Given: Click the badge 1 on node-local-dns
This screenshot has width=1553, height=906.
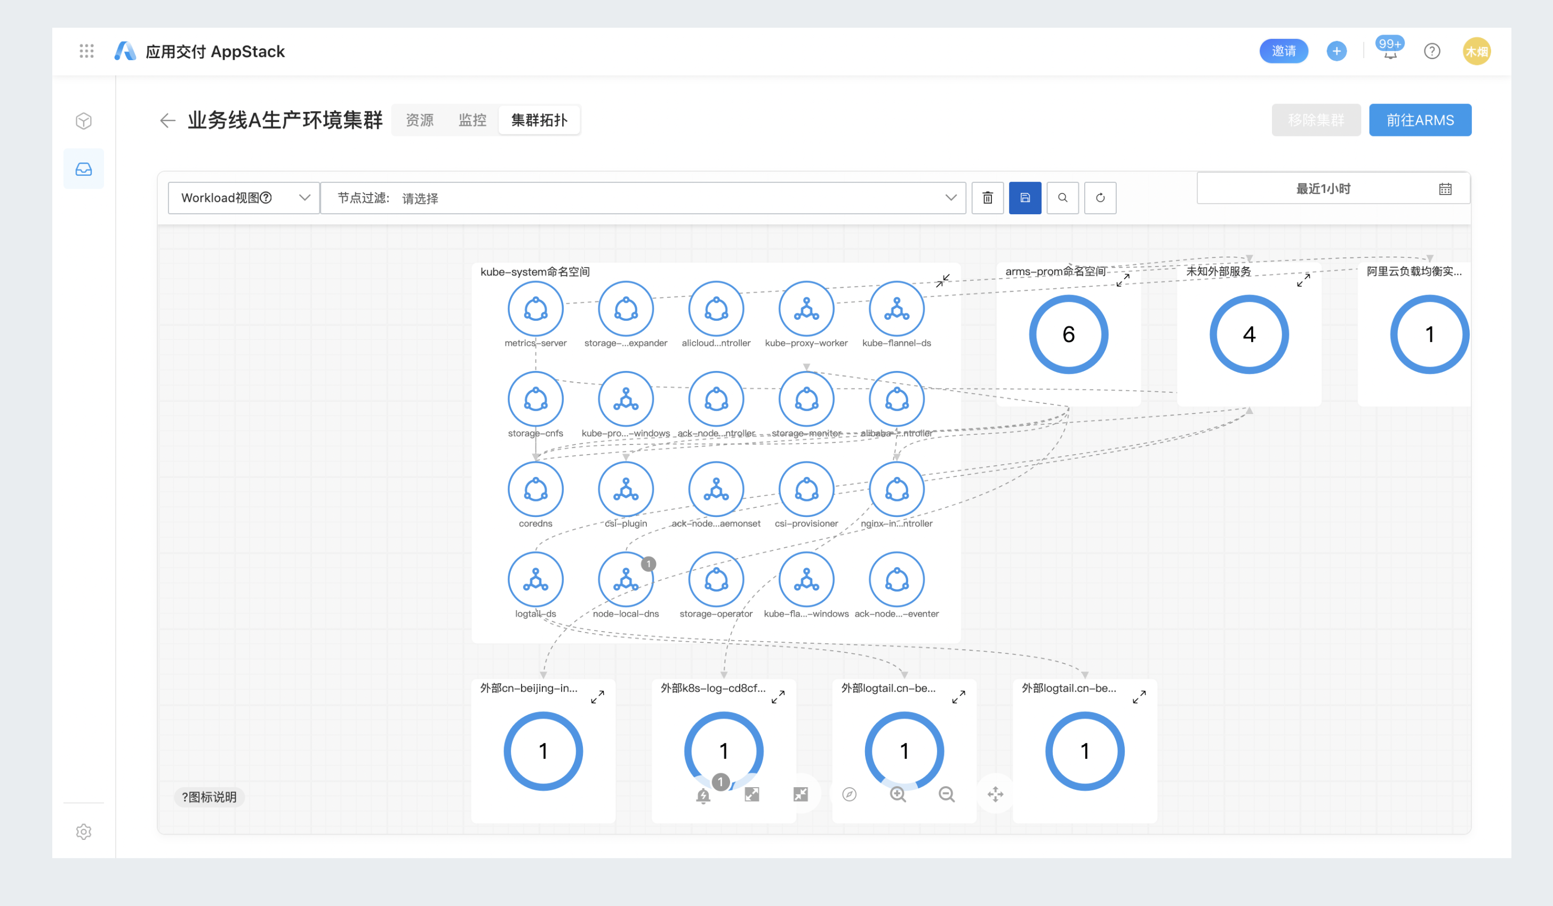Looking at the screenshot, I should (649, 564).
